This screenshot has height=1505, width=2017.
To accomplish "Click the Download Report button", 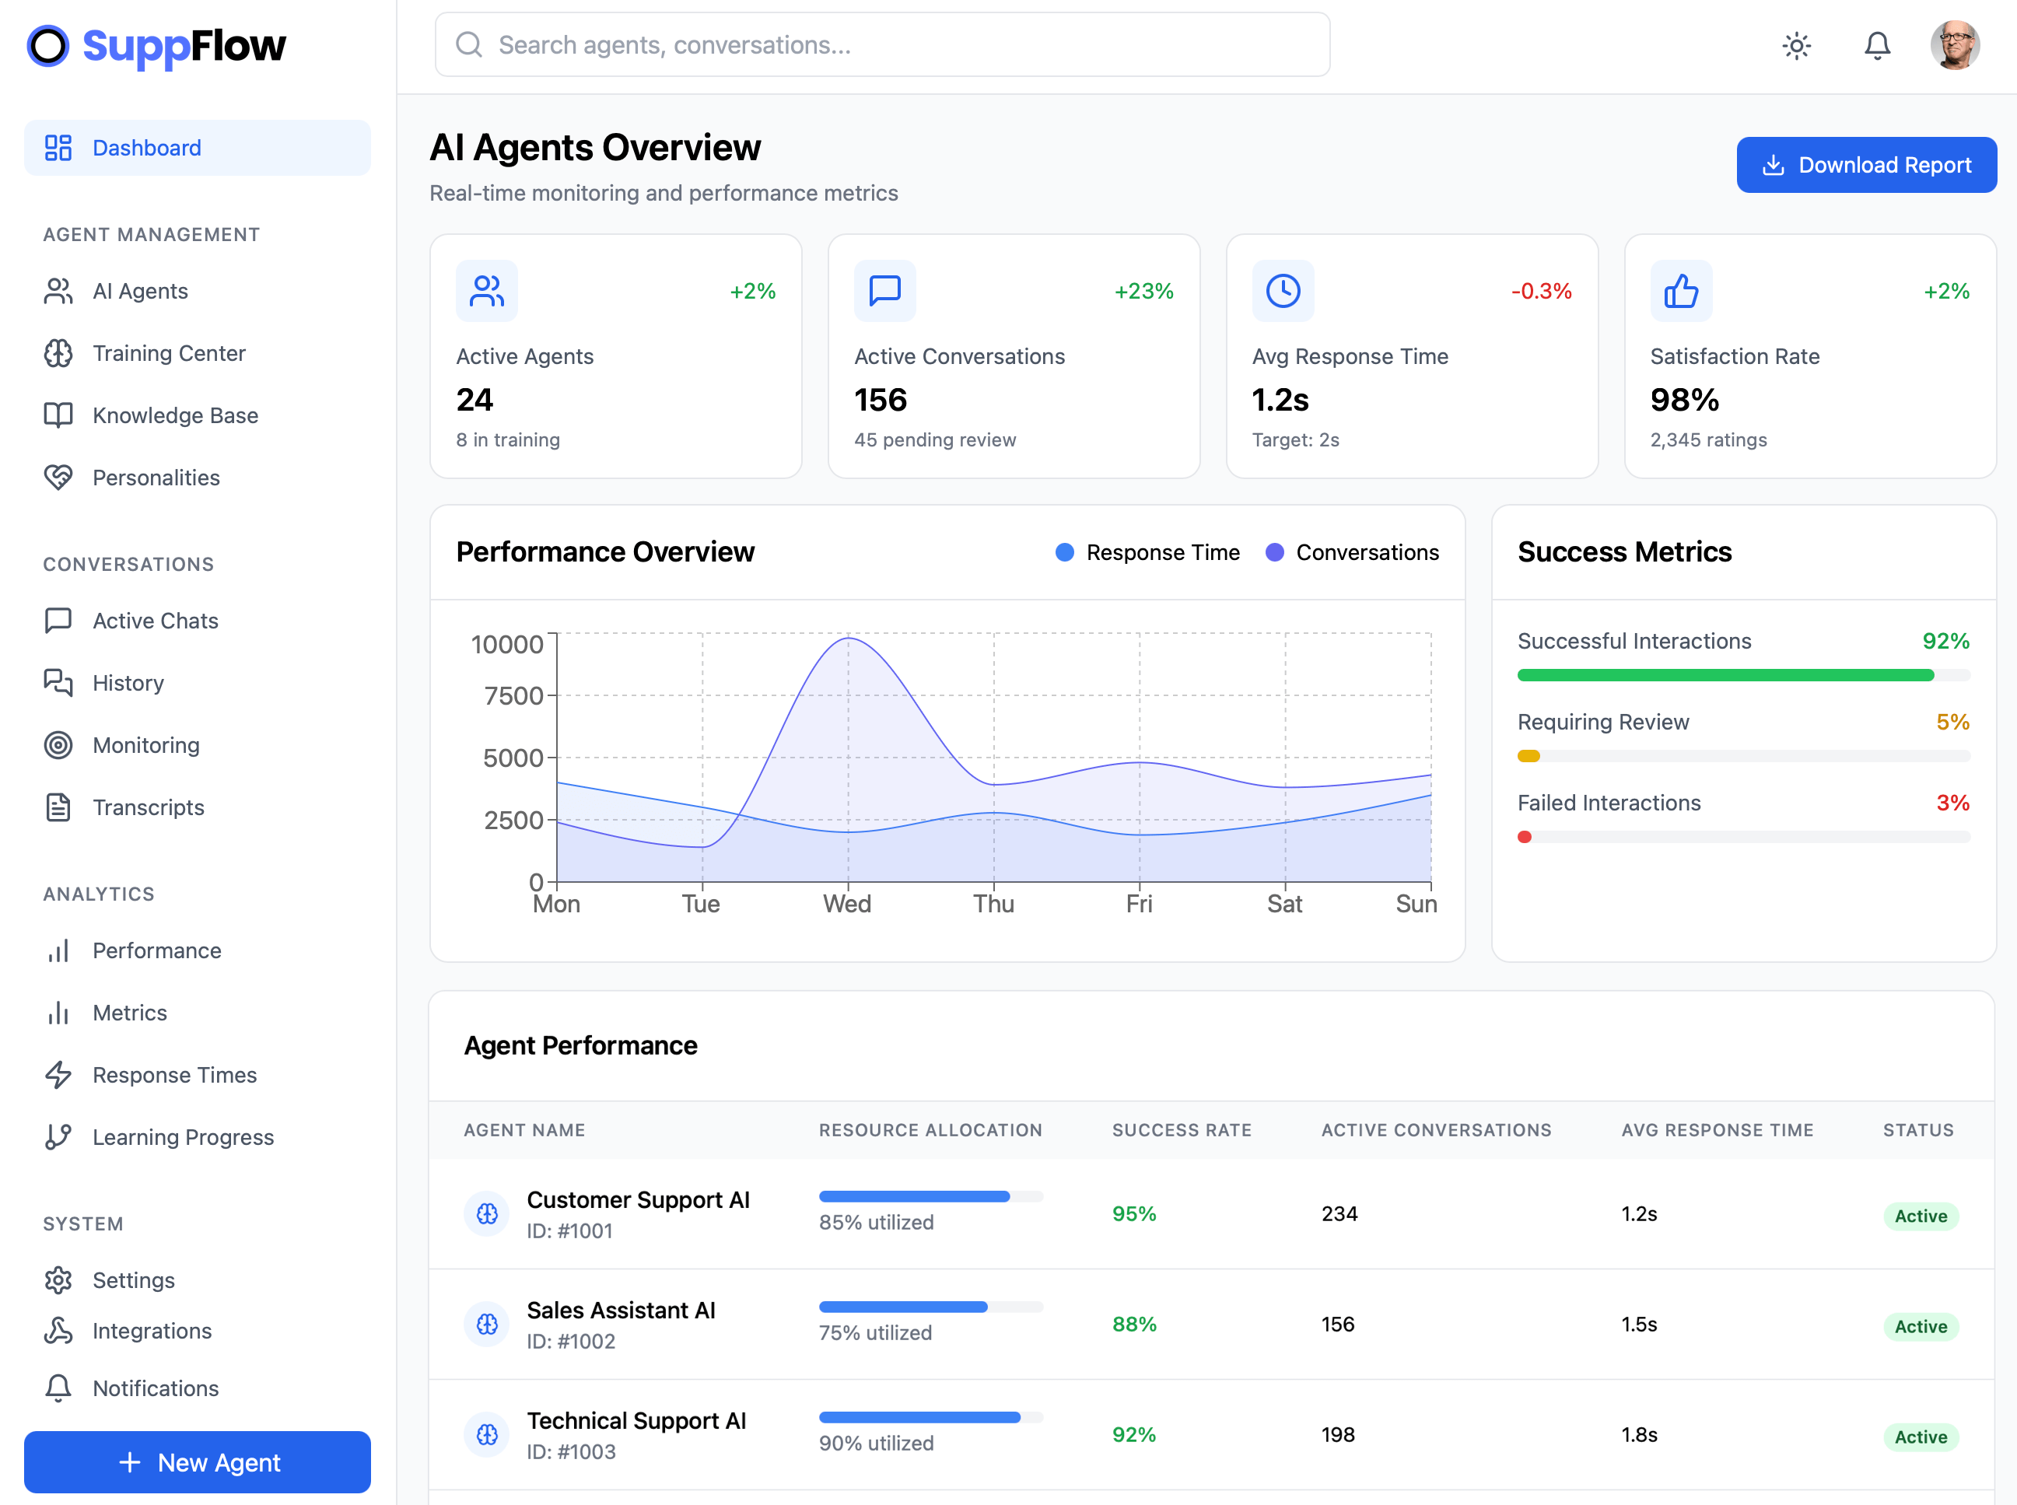I will coord(1866,165).
